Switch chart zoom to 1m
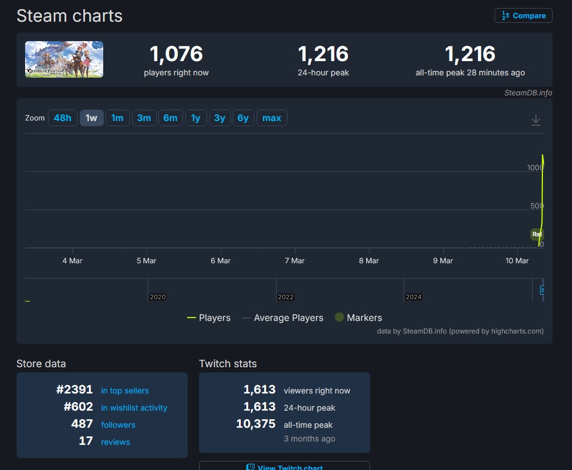 pos(117,118)
